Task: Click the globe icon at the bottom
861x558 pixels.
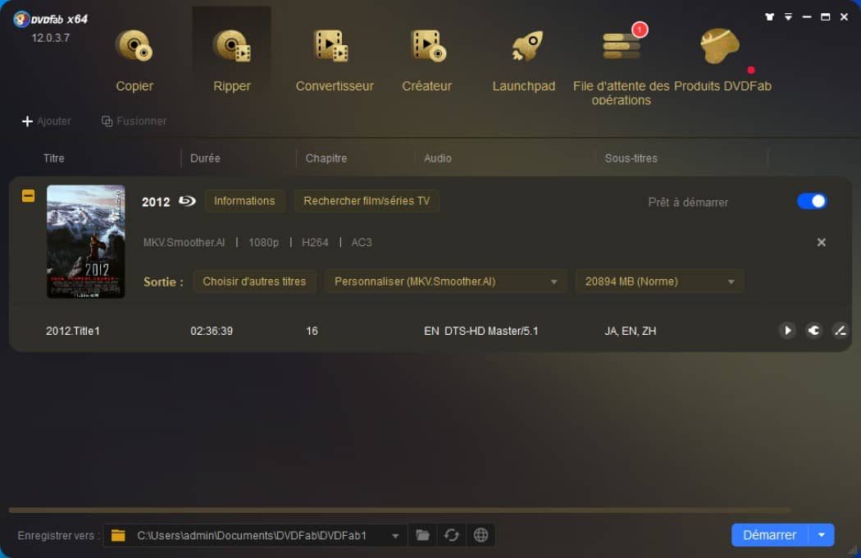Action: (x=481, y=535)
